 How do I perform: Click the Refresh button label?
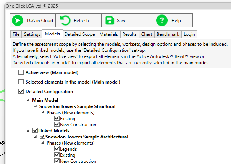[81, 21]
